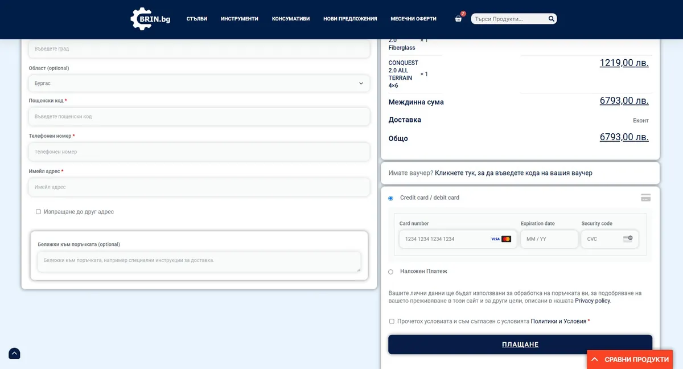Click the Card number input field
Viewport: 683px width, 369px height.
[444, 239]
